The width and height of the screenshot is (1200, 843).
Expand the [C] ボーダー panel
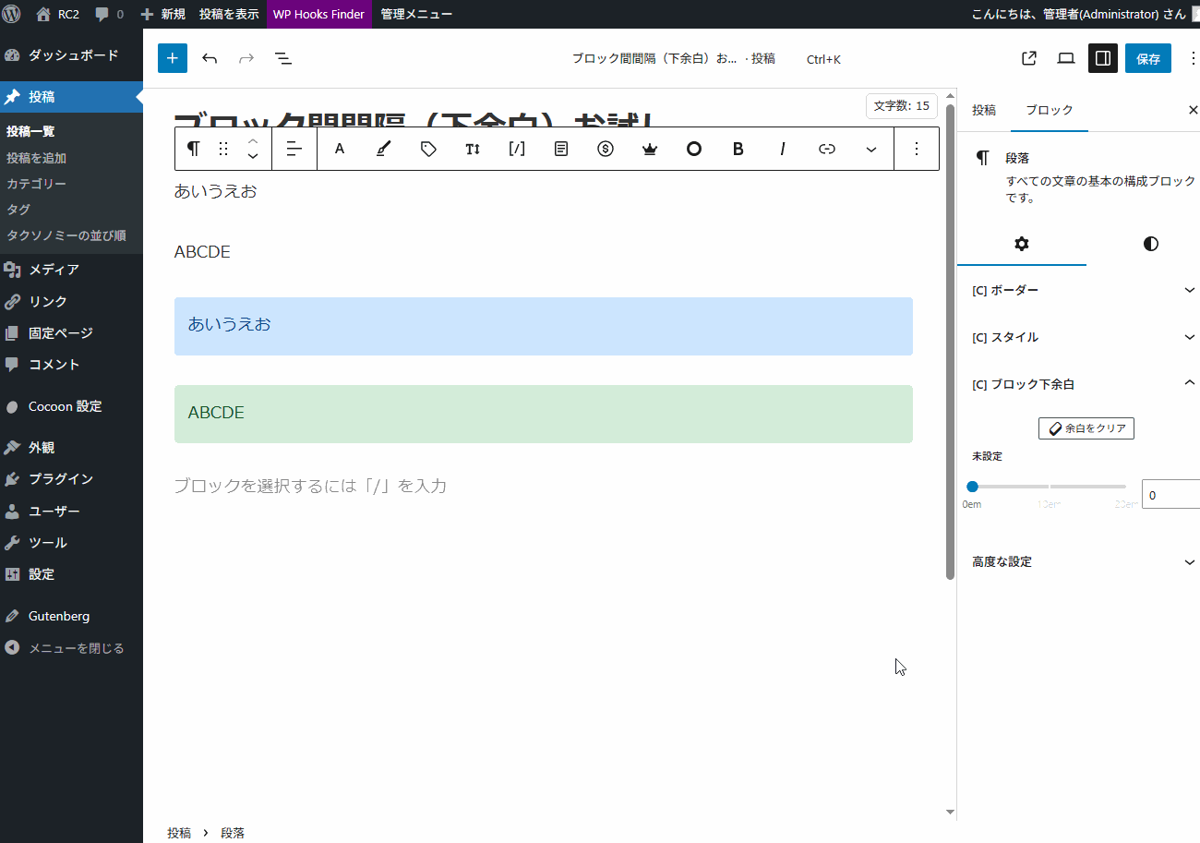1084,290
